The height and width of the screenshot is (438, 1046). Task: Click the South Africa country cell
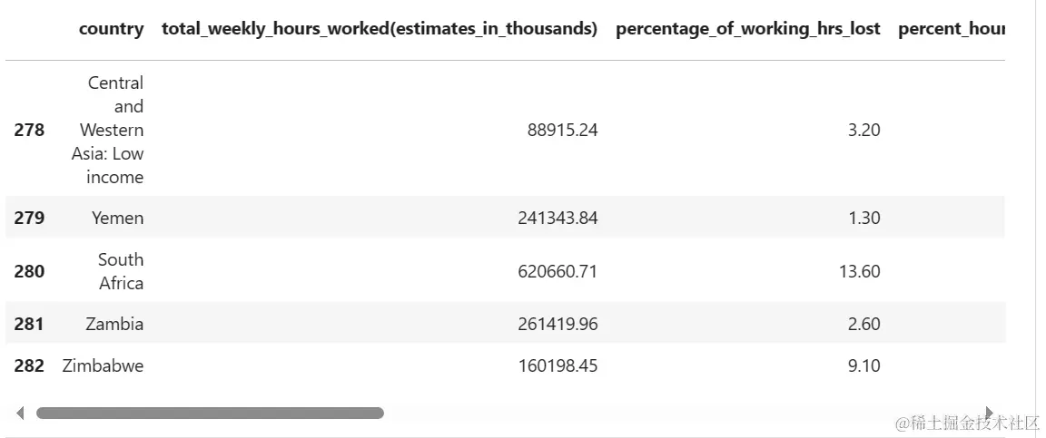[121, 271]
